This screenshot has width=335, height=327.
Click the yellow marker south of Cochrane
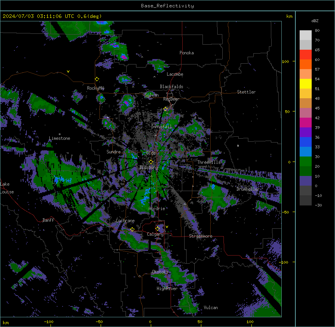[132, 230]
